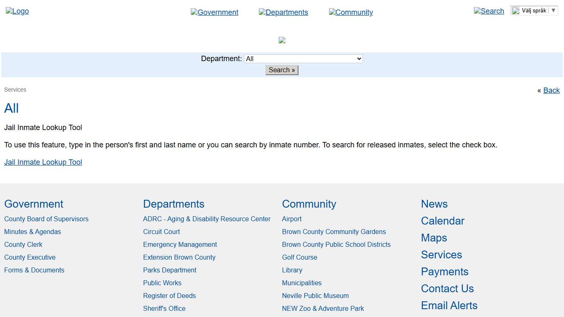
Task: Open the Jail Inmate Lookup Tool link
Action: 43,162
